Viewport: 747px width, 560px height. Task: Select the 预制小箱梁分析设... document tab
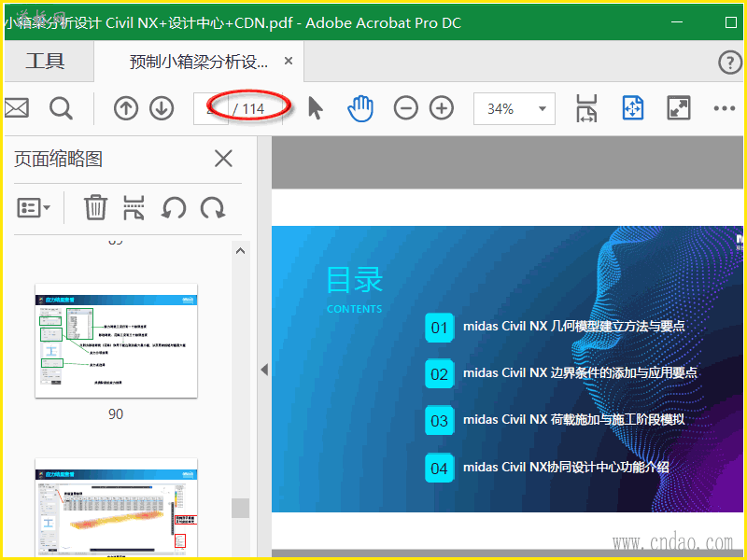199,62
